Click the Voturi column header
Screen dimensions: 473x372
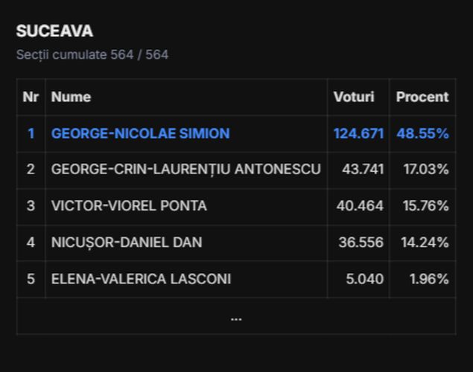pyautogui.click(x=354, y=97)
